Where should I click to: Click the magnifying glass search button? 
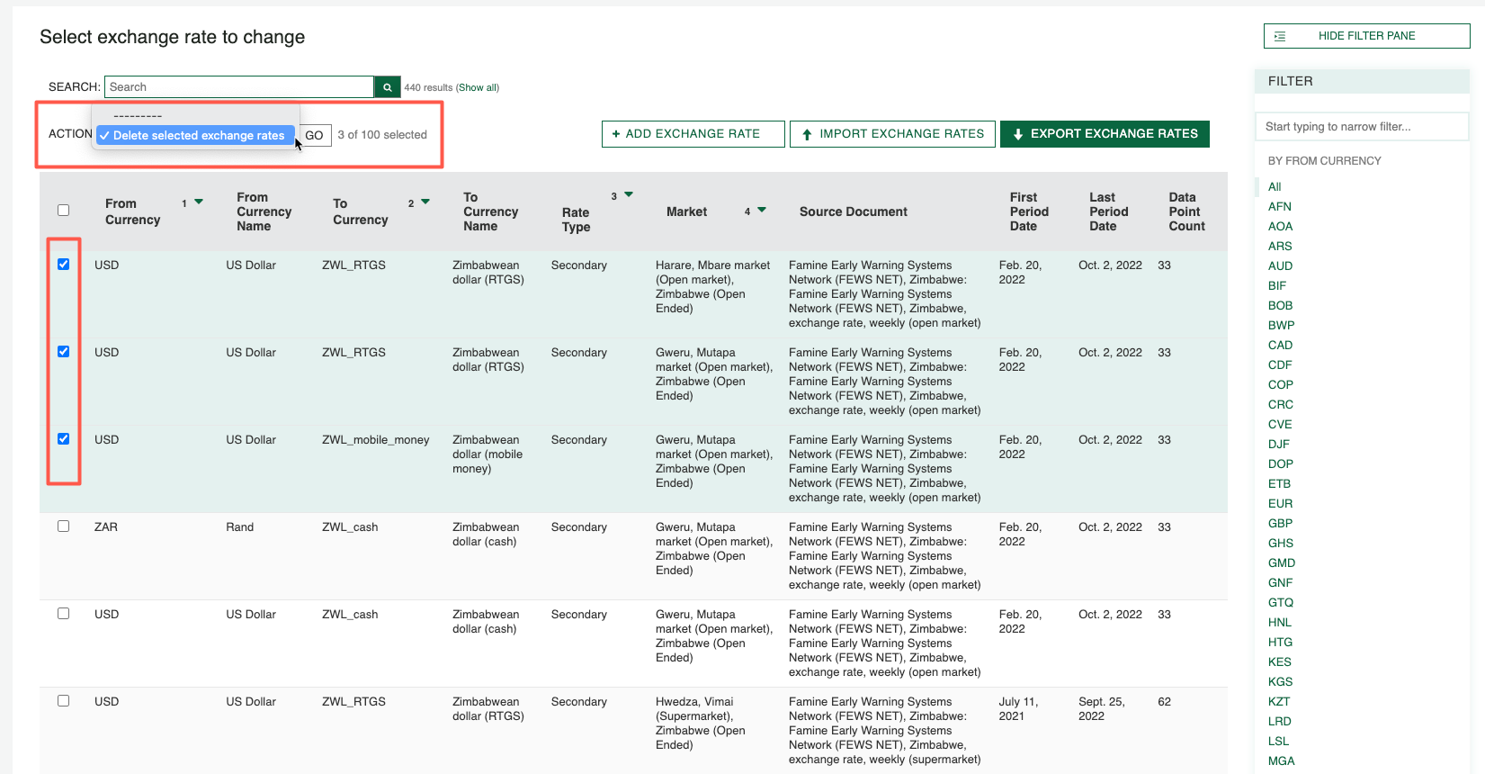(x=387, y=87)
